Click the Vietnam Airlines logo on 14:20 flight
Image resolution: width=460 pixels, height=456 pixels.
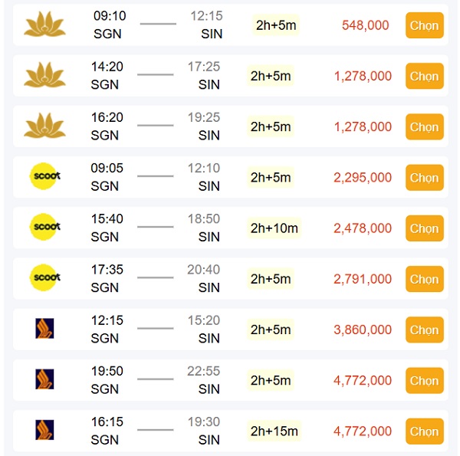tap(45, 76)
